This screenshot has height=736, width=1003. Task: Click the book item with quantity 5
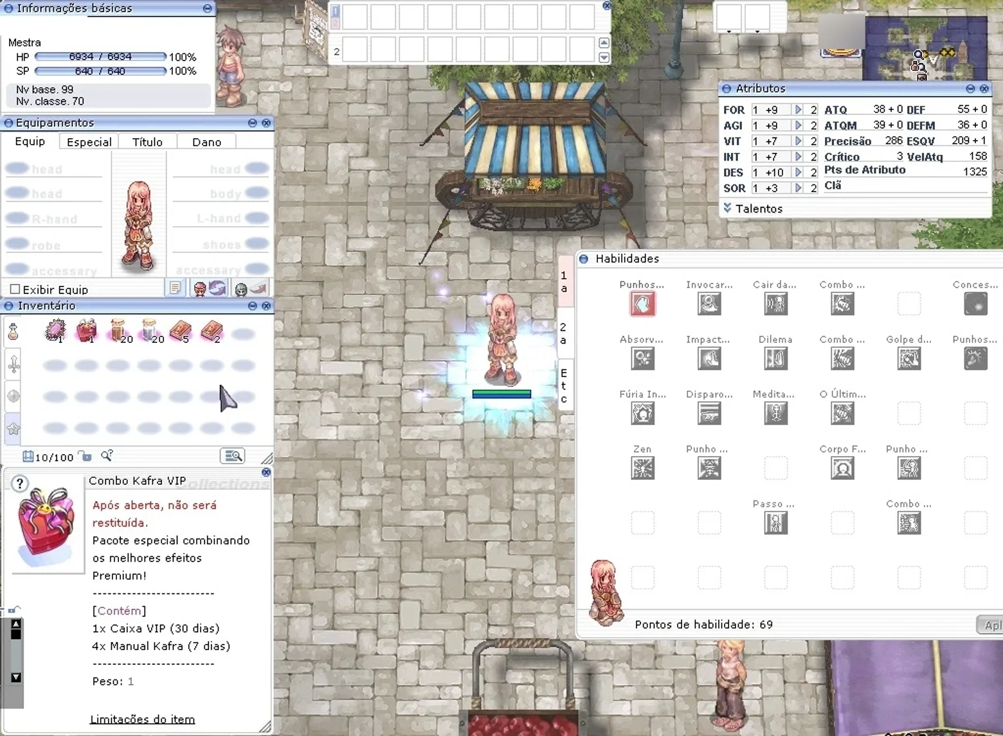(181, 331)
